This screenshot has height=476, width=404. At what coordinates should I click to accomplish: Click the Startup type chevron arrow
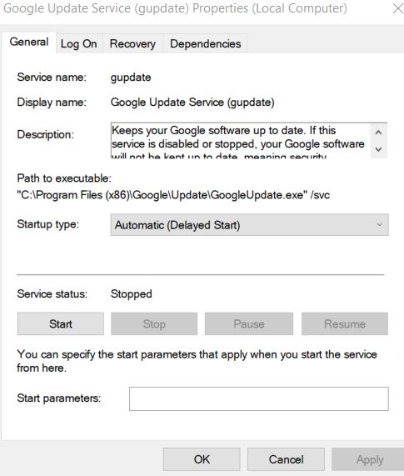(x=379, y=225)
